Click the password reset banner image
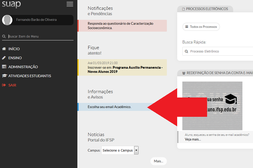This screenshot has height=168, width=253. (212, 105)
